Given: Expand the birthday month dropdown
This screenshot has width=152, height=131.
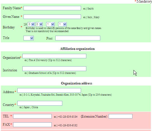Looking at the screenshot, I should (50, 24).
